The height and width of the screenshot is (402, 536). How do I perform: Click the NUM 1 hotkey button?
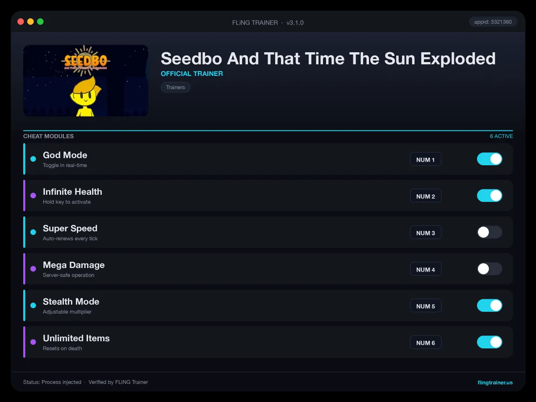[x=426, y=159]
